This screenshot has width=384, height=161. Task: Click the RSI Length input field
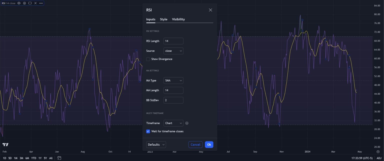pyautogui.click(x=173, y=41)
